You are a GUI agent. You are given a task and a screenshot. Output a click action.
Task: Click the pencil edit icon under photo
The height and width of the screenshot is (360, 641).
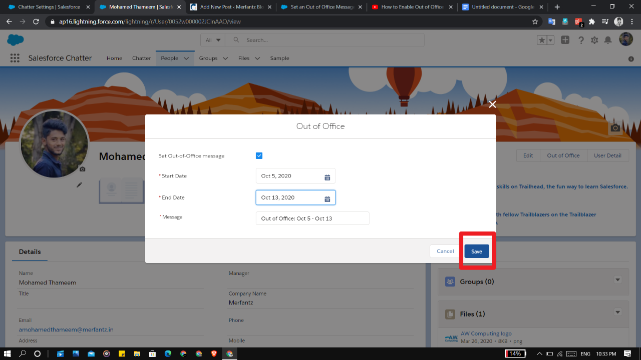[x=79, y=184]
